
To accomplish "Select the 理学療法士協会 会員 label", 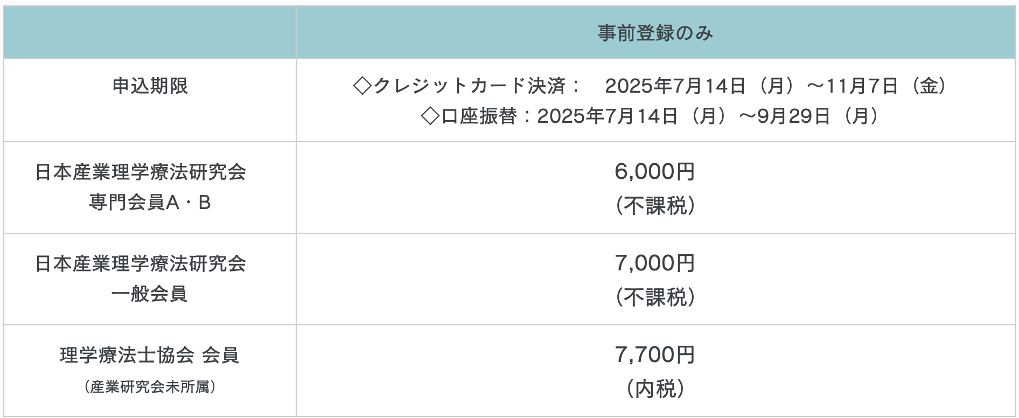I will click(150, 356).
